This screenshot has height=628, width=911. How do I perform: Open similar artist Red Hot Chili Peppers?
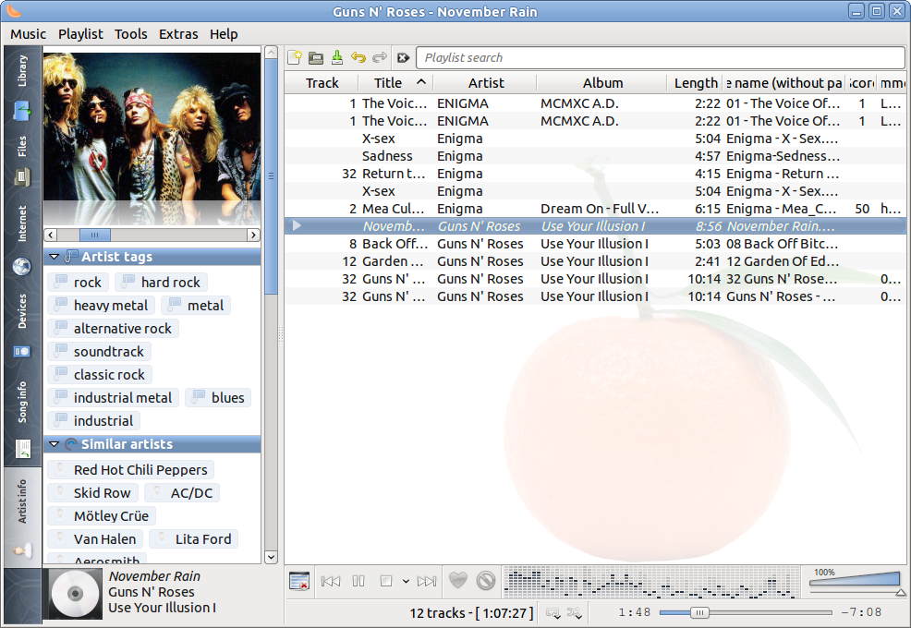click(x=130, y=470)
